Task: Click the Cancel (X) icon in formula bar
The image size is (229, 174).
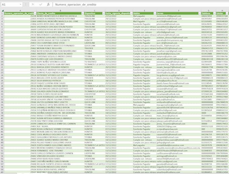Action: [x=33, y=4]
